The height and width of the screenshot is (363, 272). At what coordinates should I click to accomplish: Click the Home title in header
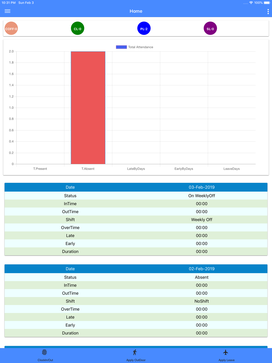coord(136,11)
